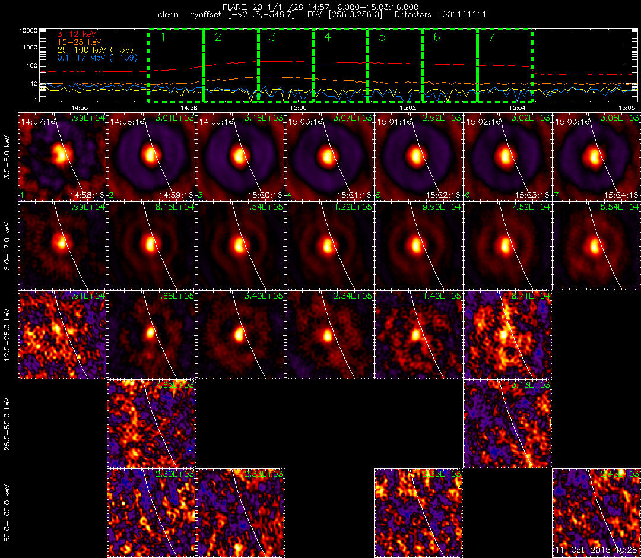Image resolution: width=641 pixels, height=558 pixels.
Task: Open the 12-25 keV image labeled 2.34E+05
Action: (x=329, y=335)
